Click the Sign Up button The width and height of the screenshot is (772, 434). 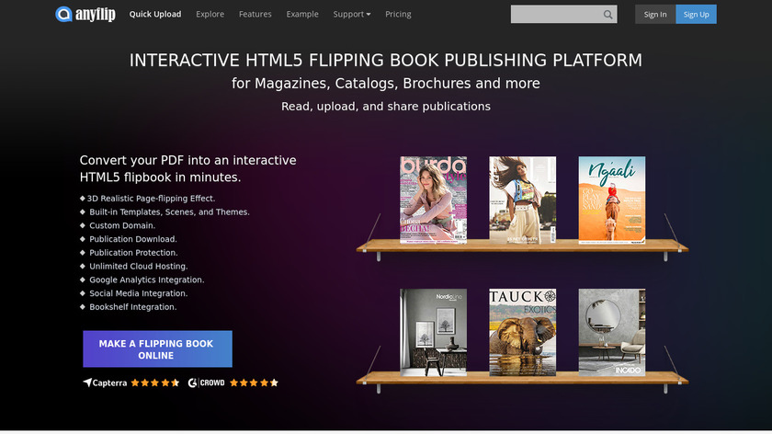click(697, 15)
